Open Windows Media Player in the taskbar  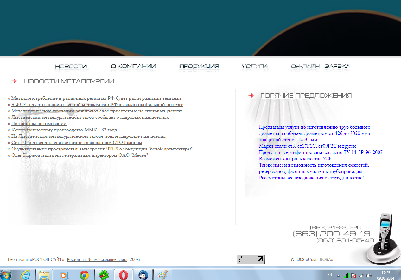(64, 275)
